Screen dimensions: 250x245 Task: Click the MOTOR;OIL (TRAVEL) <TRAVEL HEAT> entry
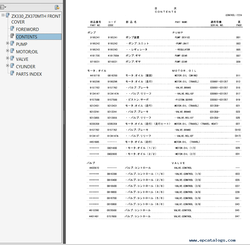pos(196,124)
